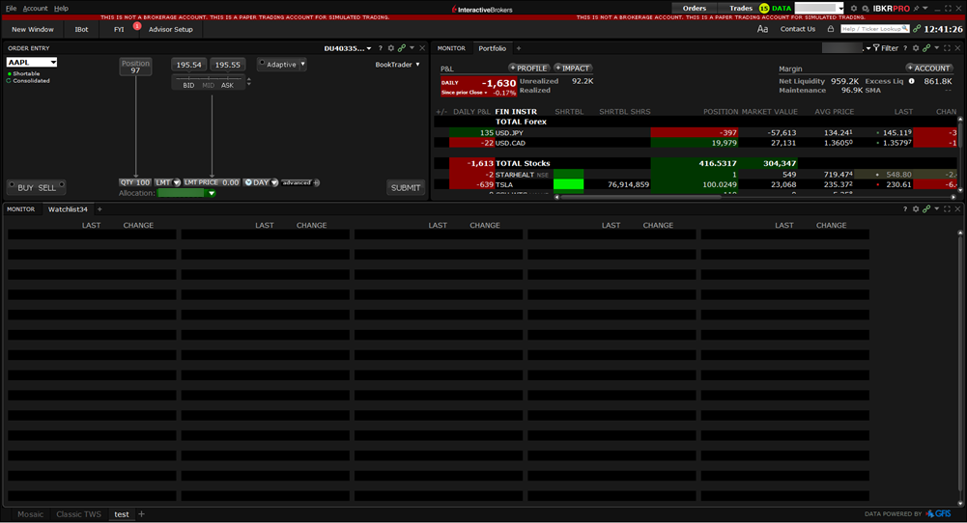The width and height of the screenshot is (967, 523).
Task: Open the font size Aa adjuster
Action: (763, 29)
